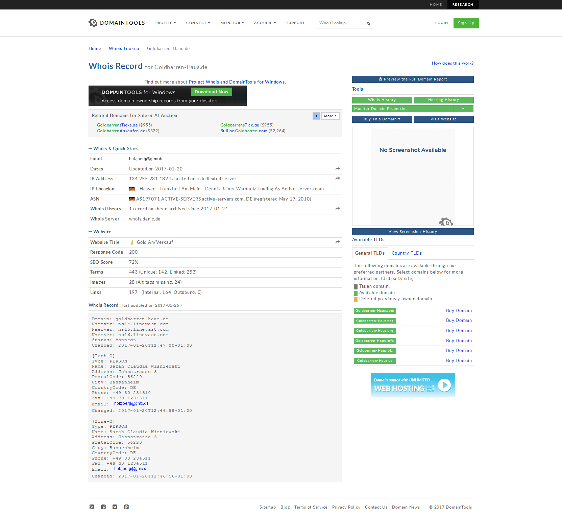
Task: Select the General TLDs tab
Action: 370,253
